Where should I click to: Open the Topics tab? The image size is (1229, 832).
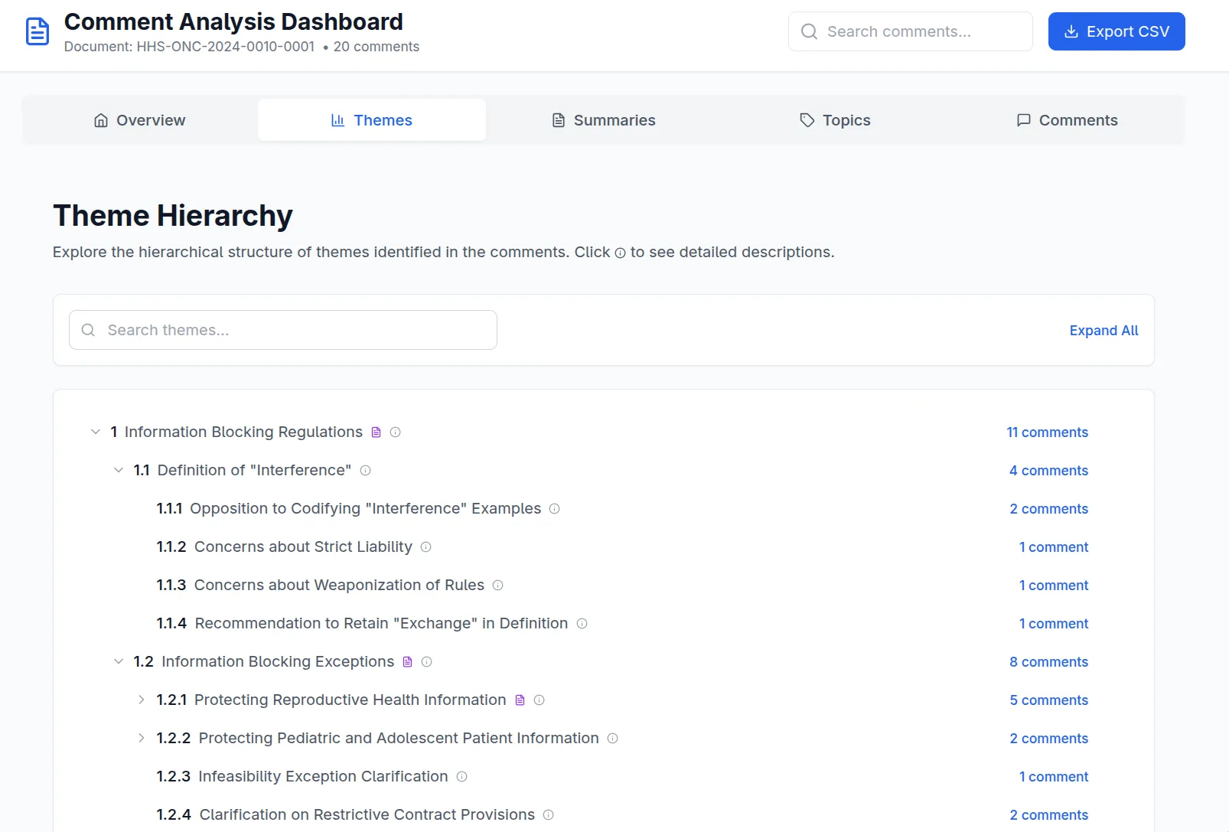(x=835, y=120)
